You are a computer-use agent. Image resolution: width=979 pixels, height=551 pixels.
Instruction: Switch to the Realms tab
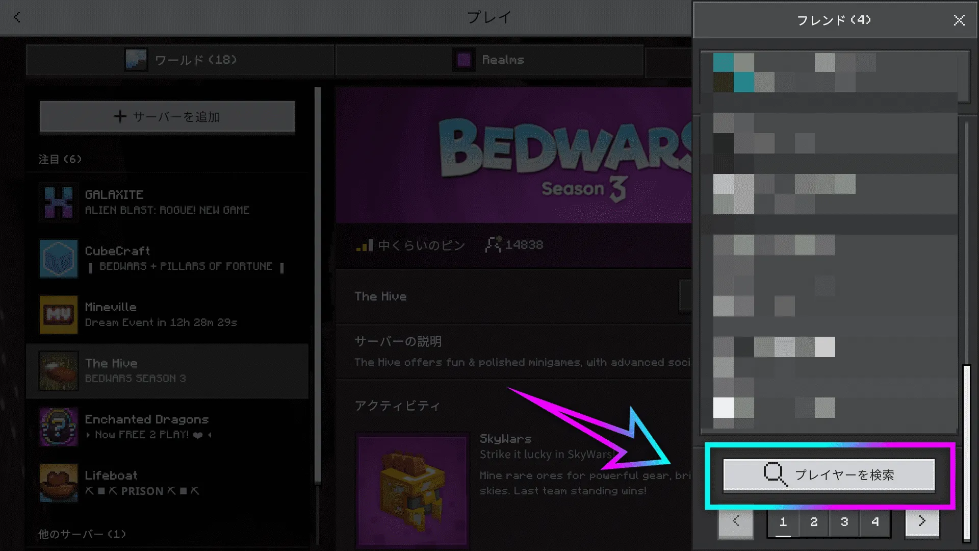coord(489,60)
